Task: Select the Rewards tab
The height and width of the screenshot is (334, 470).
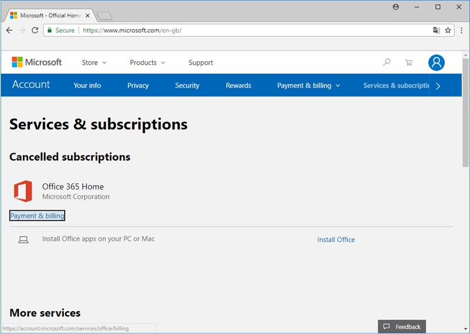Action: (239, 85)
